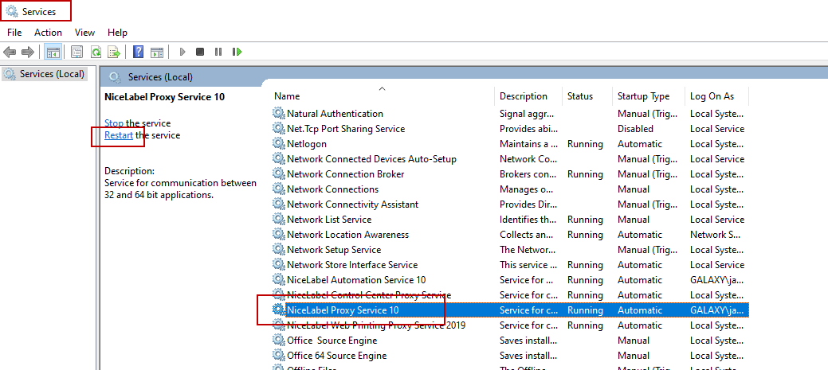This screenshot has height=370, width=828.
Task: Click the gear icon beside Natural Authentication
Action: [278, 113]
